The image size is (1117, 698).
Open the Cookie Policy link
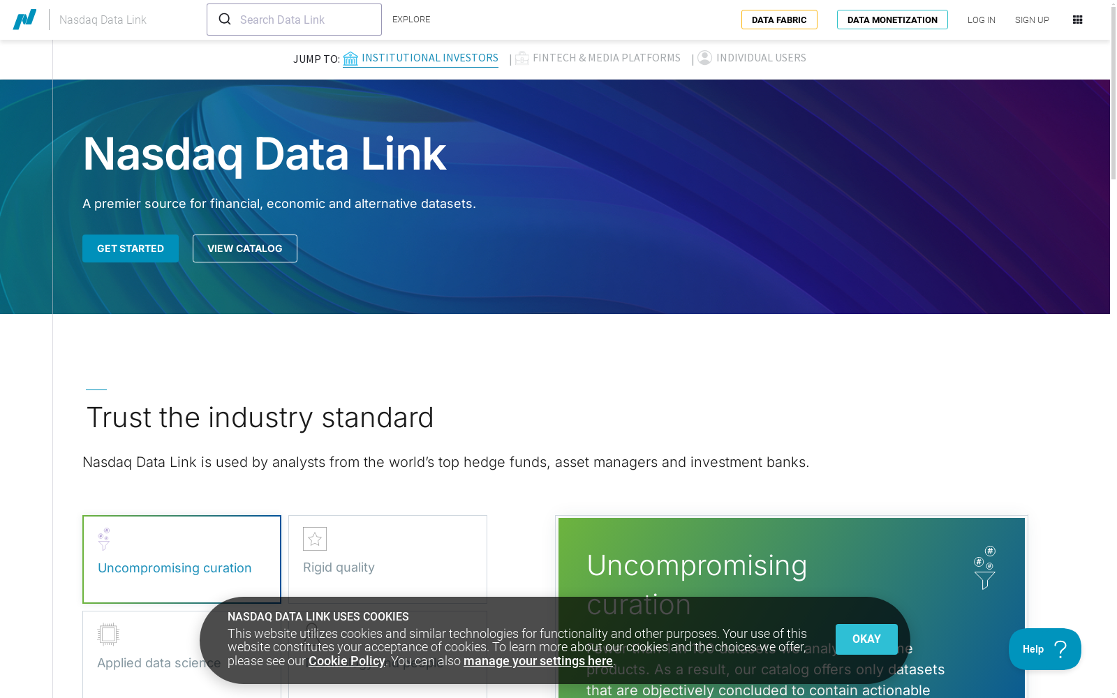pyautogui.click(x=347, y=661)
